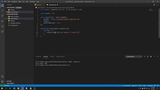
Task: Change indentation via Spaces: 4
Action: [x=134, y=85]
